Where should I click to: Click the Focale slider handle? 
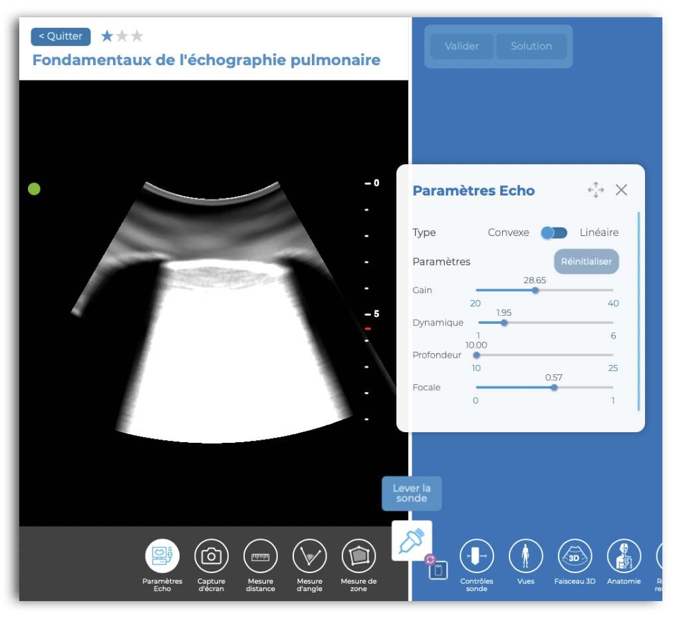coord(554,388)
